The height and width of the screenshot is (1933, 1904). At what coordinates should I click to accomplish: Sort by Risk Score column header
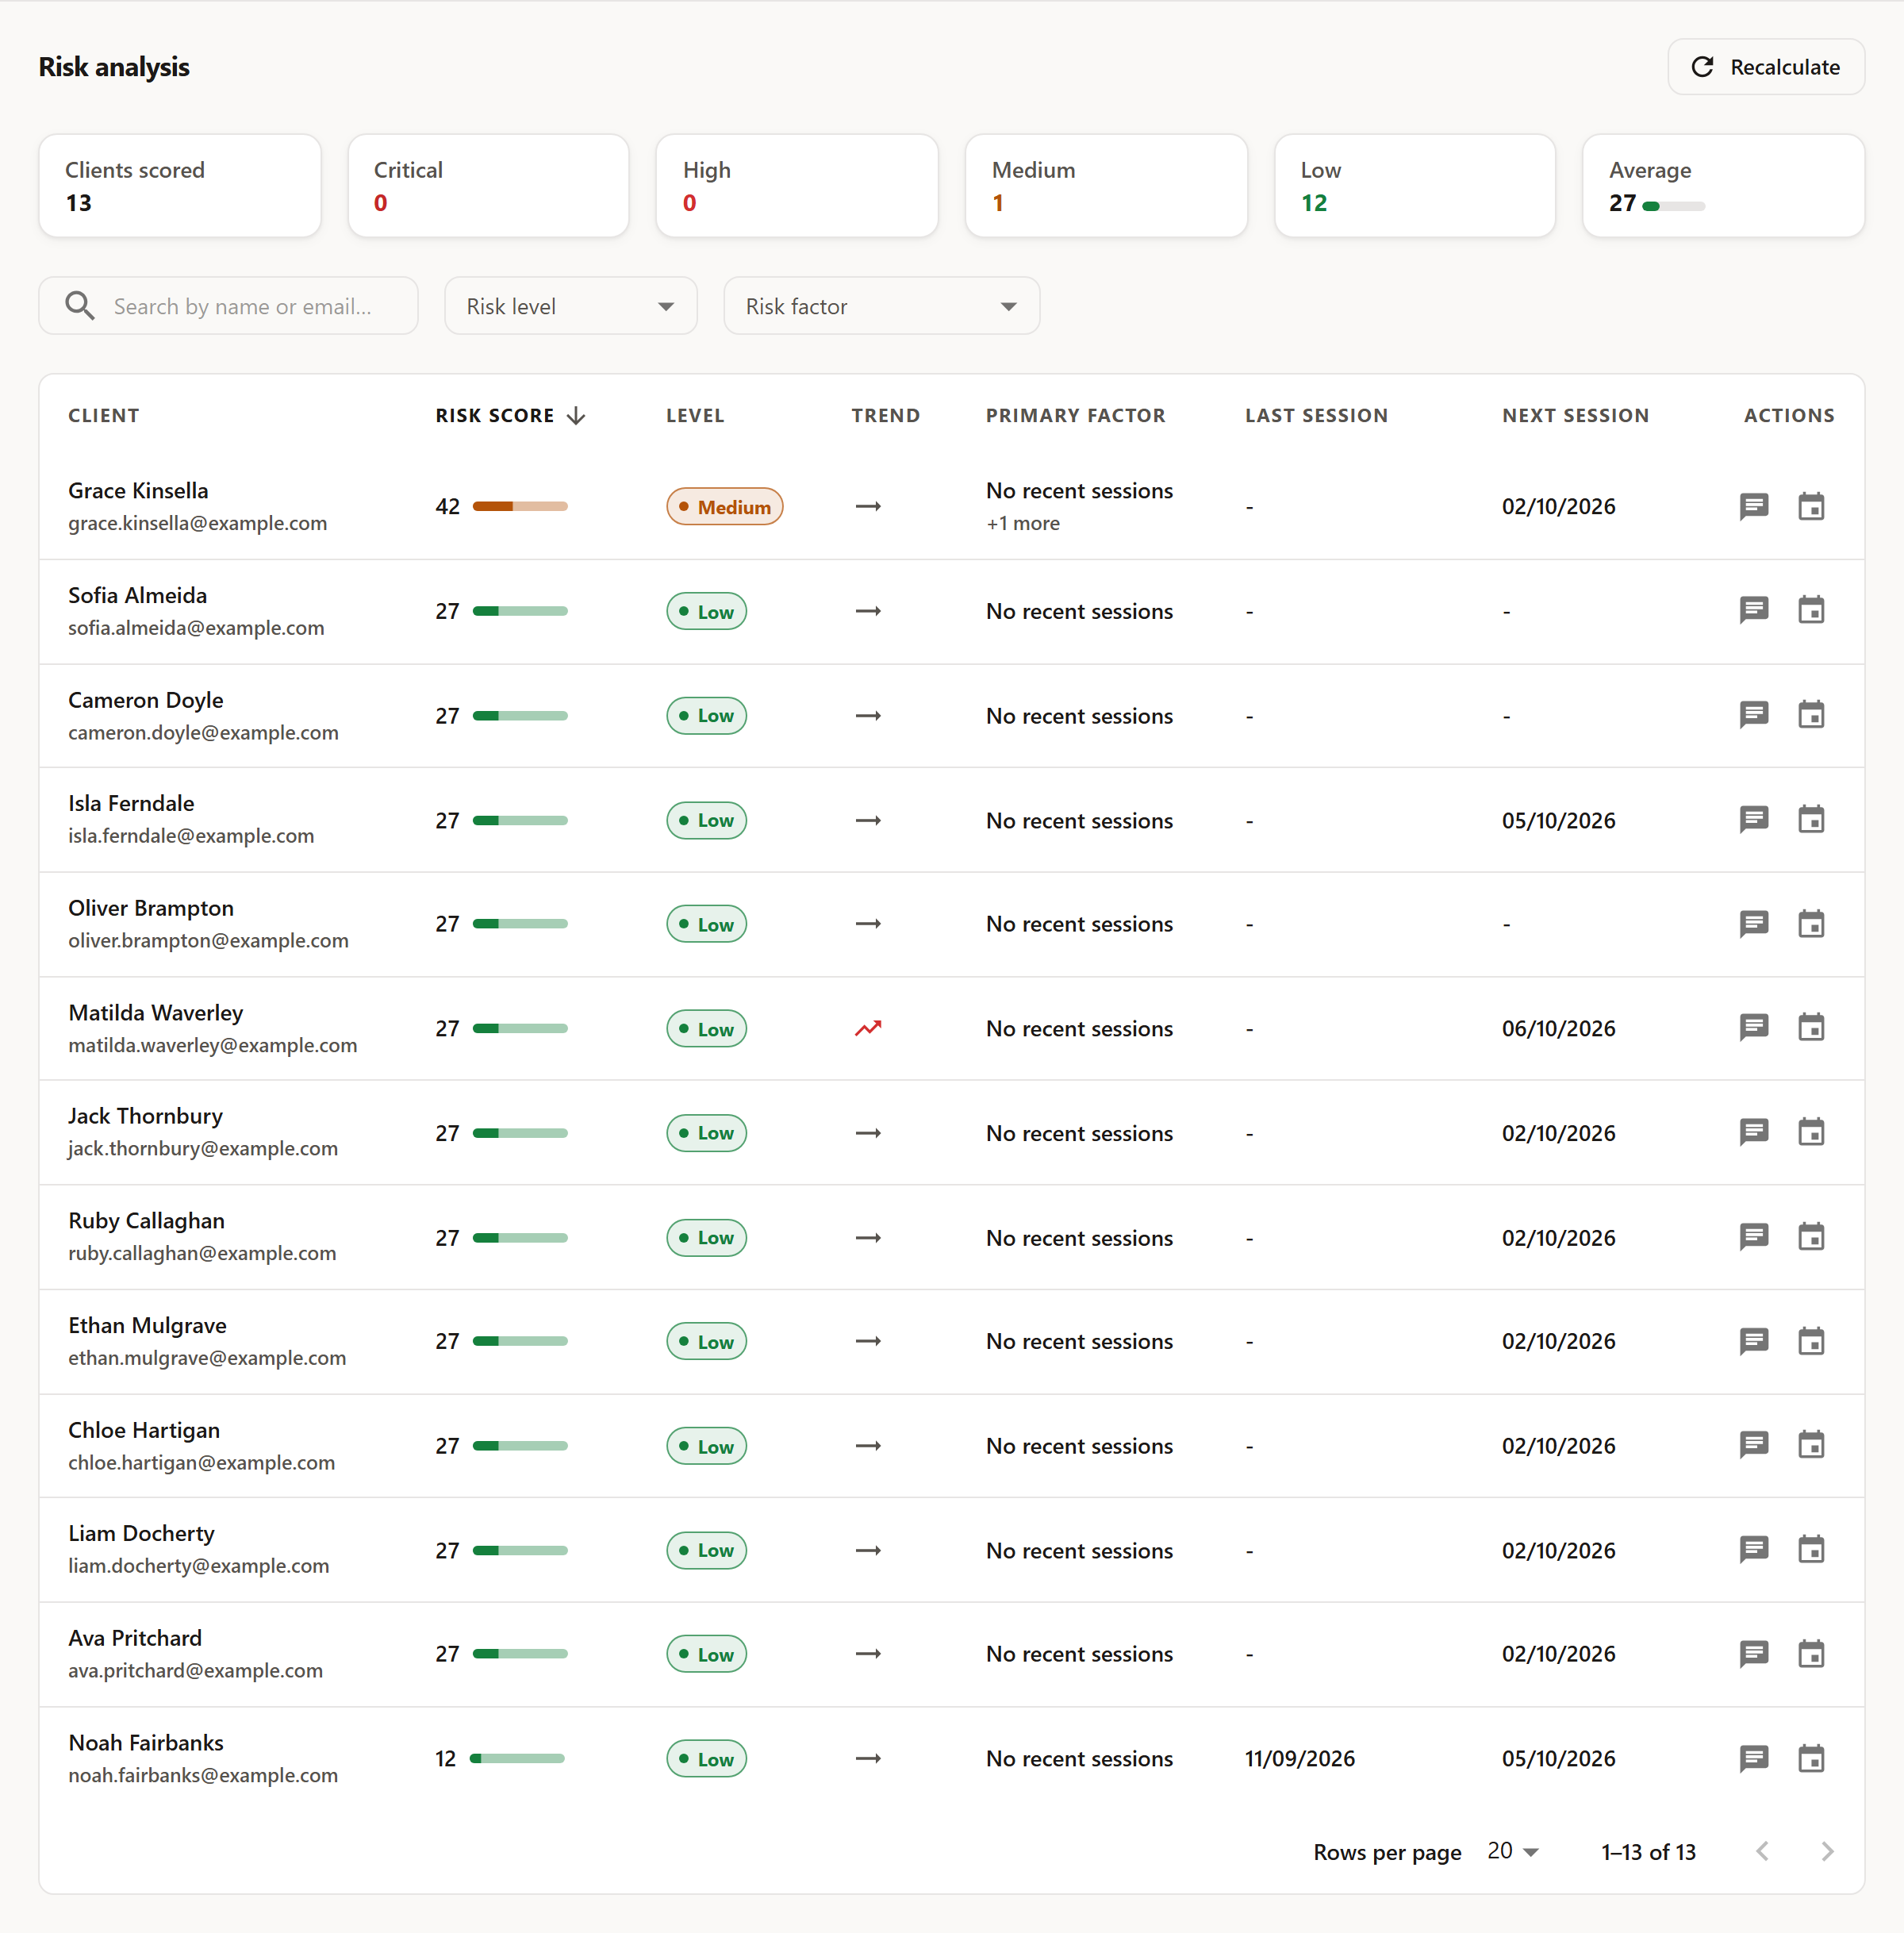click(510, 415)
